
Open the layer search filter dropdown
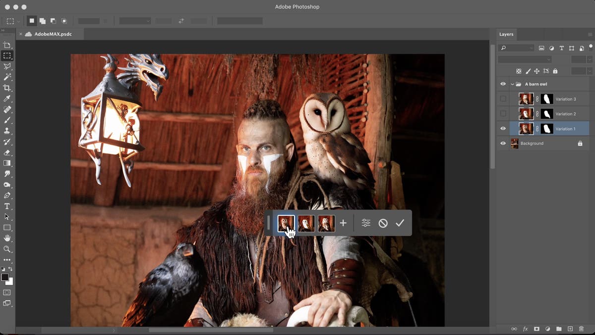click(531, 48)
